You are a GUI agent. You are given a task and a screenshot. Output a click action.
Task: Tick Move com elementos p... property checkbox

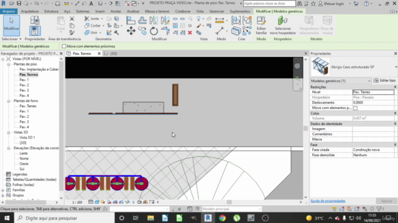pyautogui.click(x=355, y=108)
